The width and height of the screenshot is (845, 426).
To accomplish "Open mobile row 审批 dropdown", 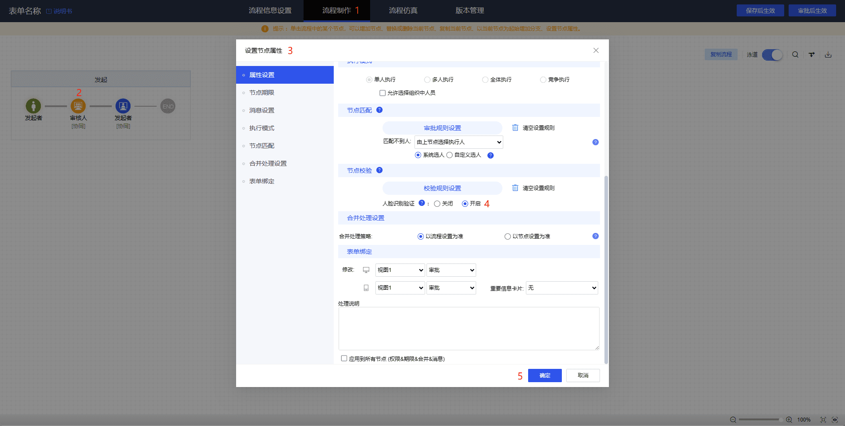I will (451, 288).
